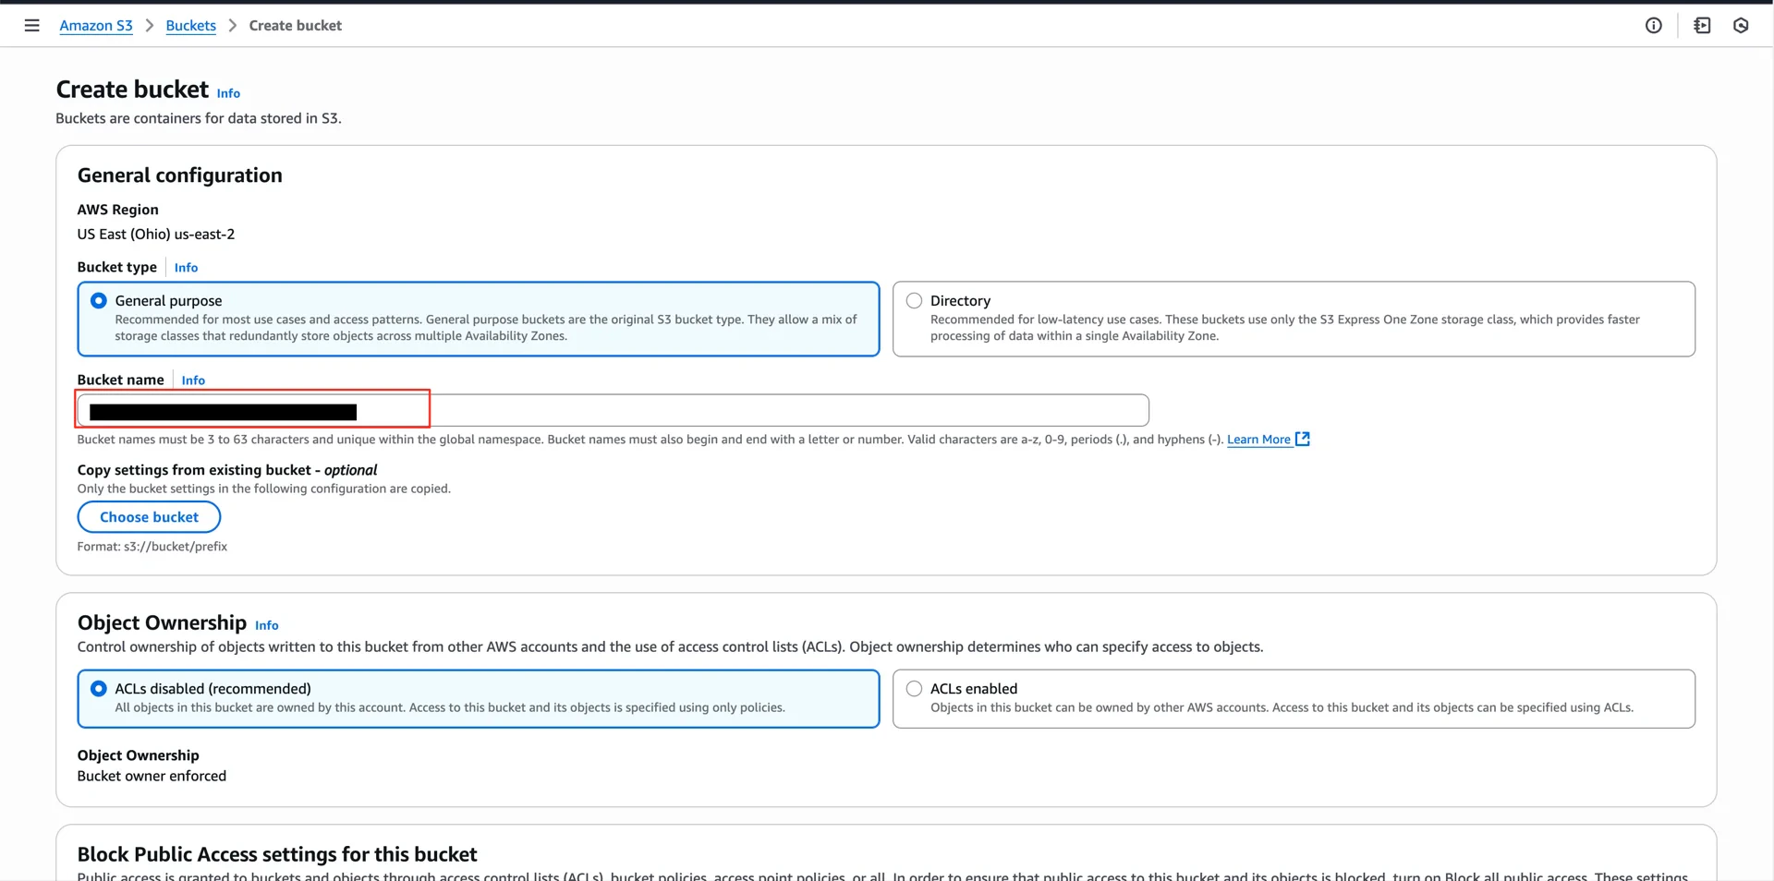Go to Amazon S3 breadcrumb

tap(96, 26)
